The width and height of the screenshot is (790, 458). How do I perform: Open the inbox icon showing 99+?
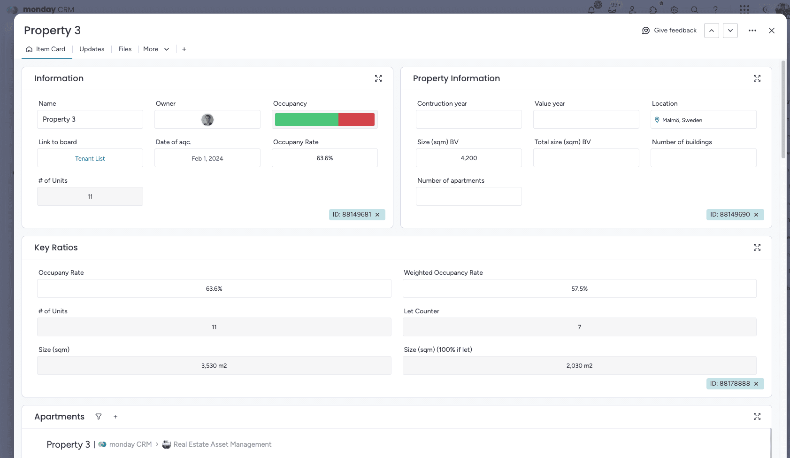pos(612,9)
